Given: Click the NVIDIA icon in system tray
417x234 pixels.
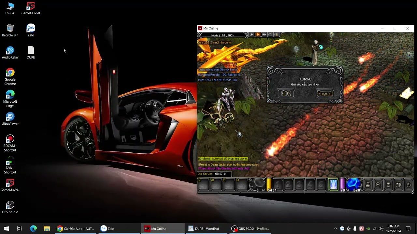Looking at the screenshot, I should click(368, 228).
